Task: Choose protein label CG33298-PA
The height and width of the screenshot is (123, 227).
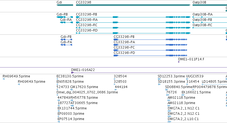Action: [124, 42]
